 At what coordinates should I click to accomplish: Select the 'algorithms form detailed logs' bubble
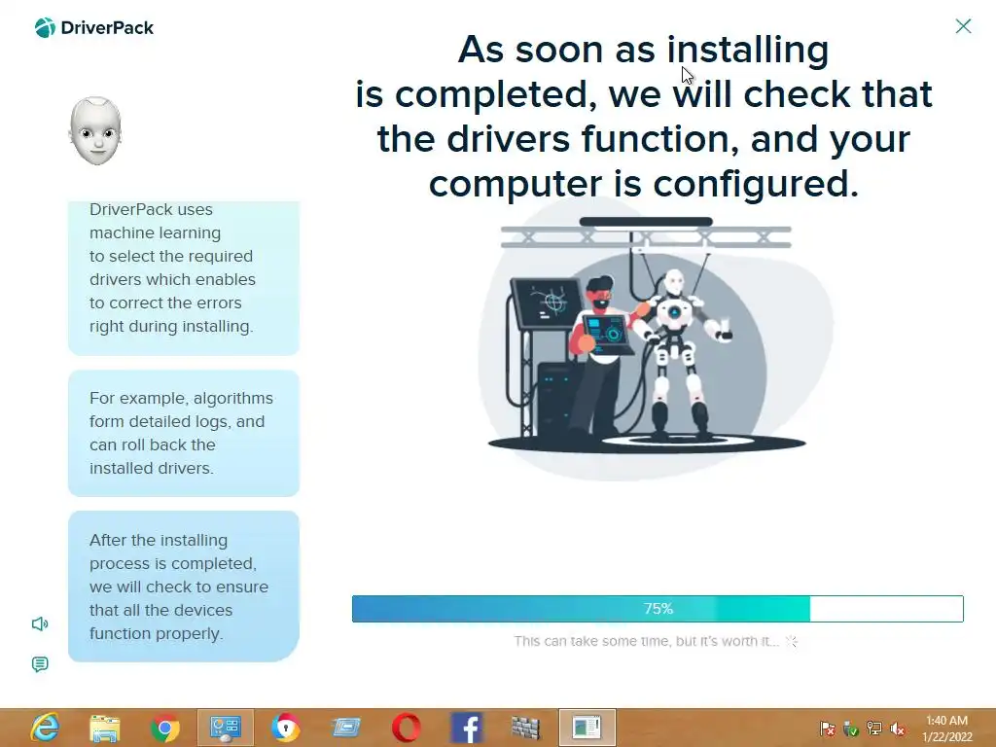(x=184, y=433)
